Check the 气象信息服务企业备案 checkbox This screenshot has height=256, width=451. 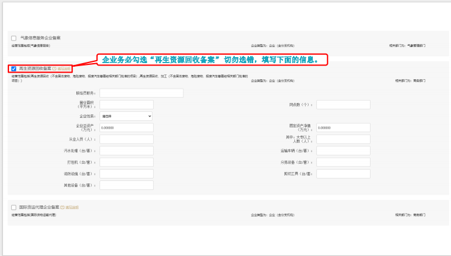point(13,38)
